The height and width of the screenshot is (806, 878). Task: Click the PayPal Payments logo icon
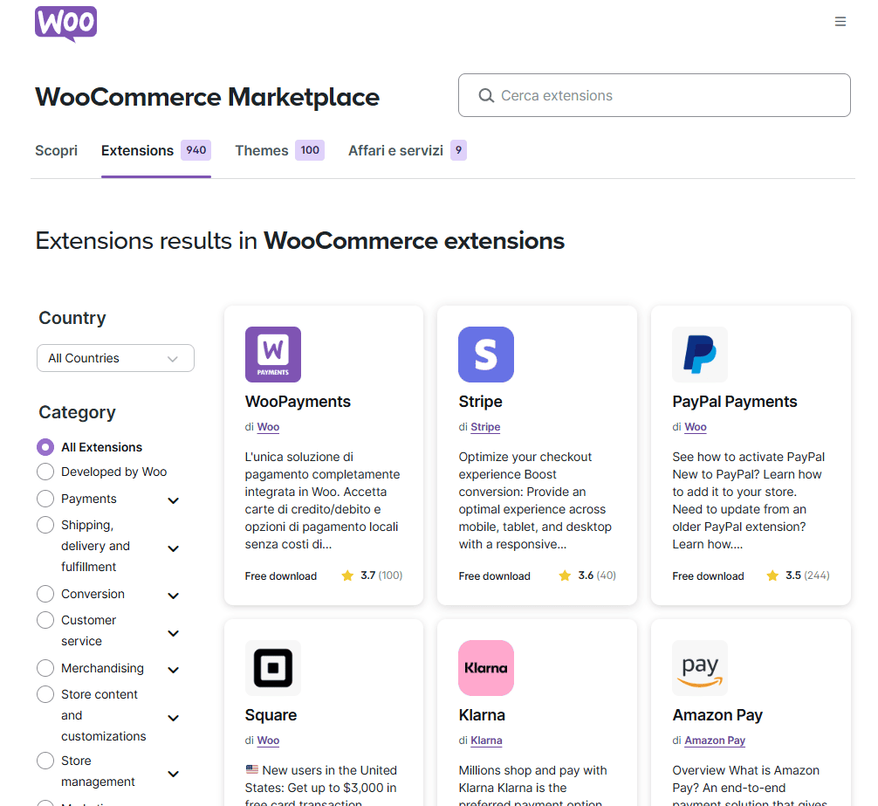click(x=700, y=355)
